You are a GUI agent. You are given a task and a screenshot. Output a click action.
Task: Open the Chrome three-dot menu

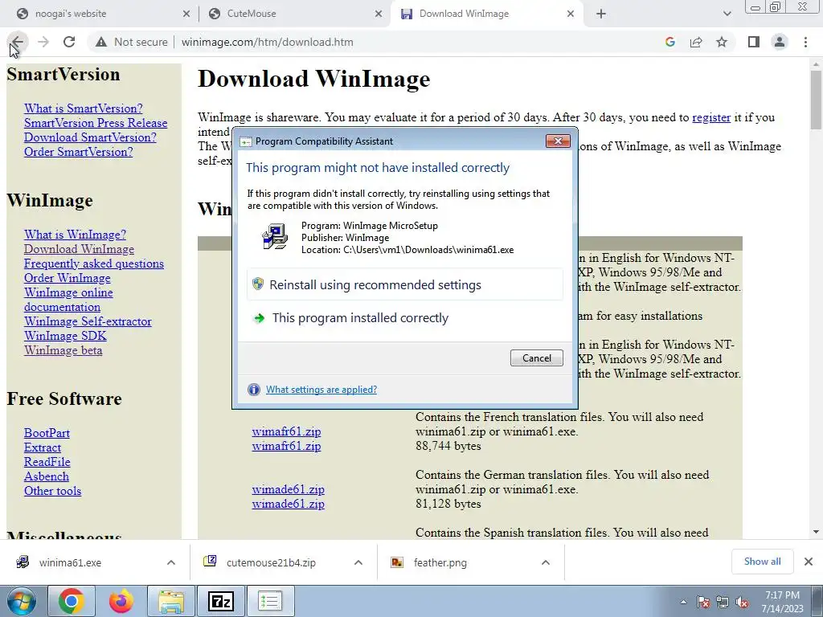click(805, 42)
